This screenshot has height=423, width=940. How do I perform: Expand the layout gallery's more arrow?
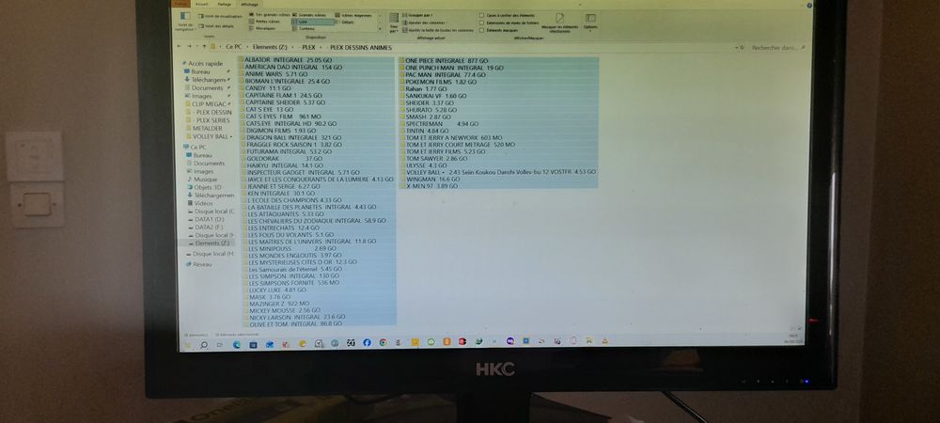[x=380, y=29]
